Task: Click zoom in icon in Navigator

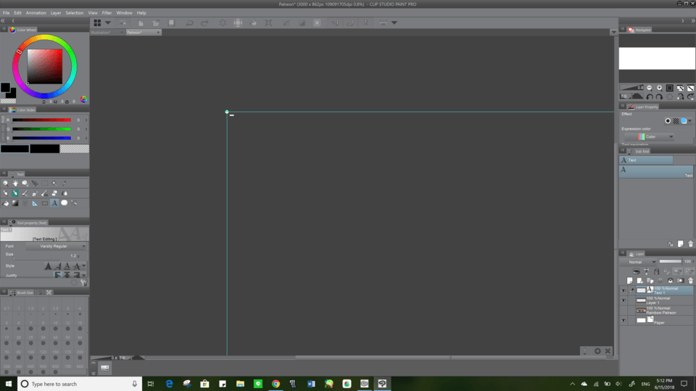Action: pos(660,88)
